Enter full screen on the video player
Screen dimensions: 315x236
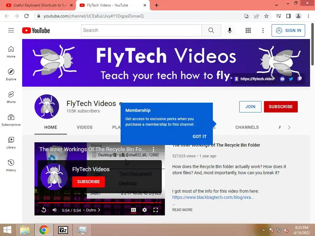click(155, 210)
